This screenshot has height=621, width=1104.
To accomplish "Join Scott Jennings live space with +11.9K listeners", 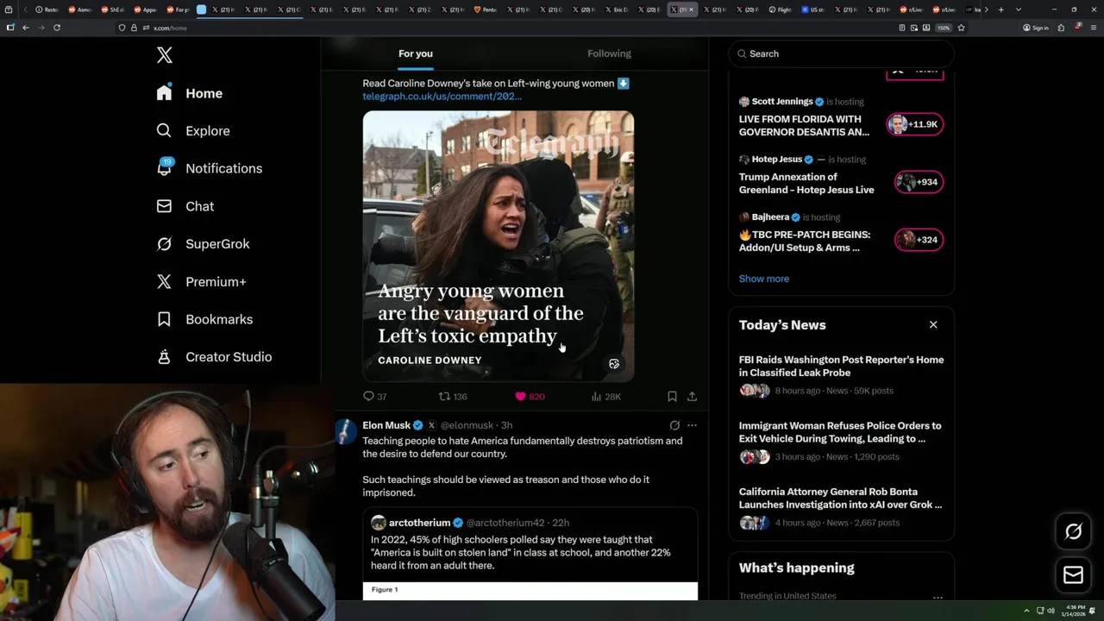I will coord(915,124).
